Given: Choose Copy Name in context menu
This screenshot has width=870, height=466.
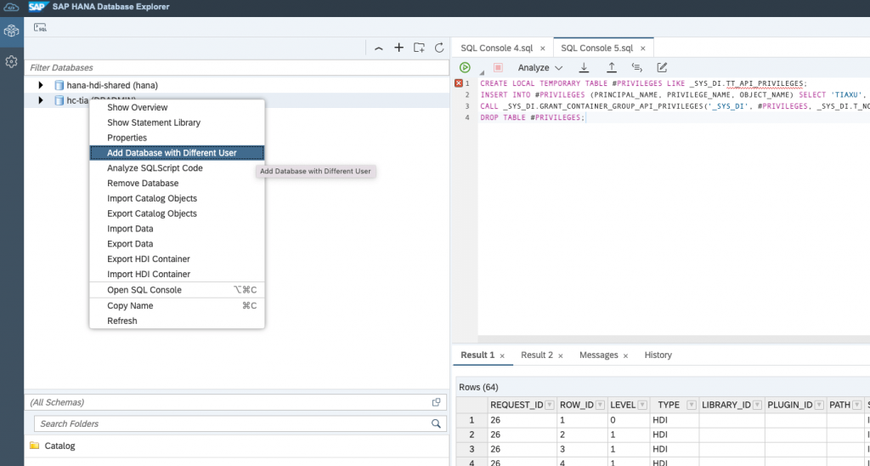Looking at the screenshot, I should pyautogui.click(x=177, y=305).
